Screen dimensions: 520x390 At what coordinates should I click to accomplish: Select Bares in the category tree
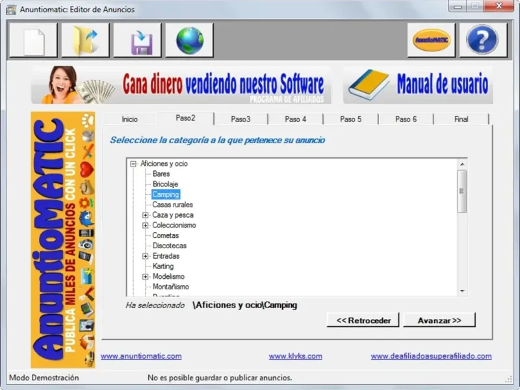pos(161,174)
